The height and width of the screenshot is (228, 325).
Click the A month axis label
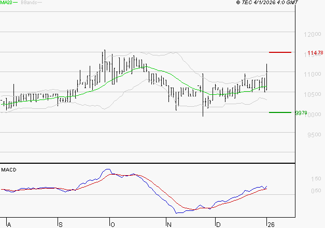click(x=9, y=225)
